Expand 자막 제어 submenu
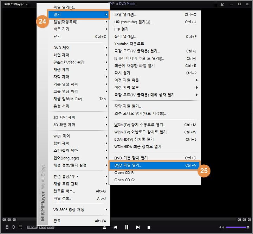The image size is (253, 234). coord(79,77)
